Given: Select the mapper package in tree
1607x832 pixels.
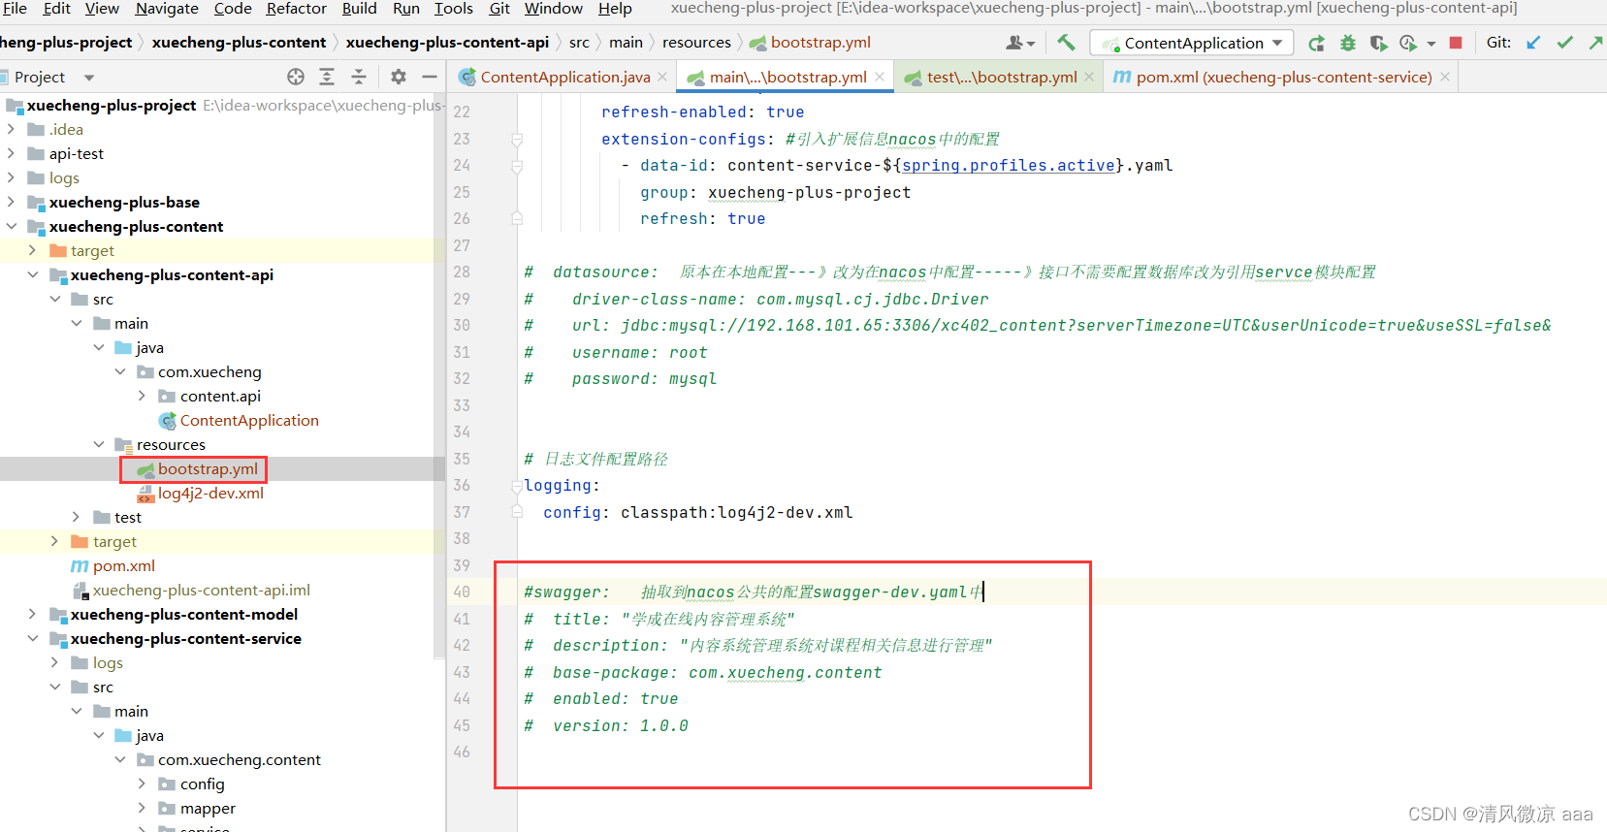Looking at the screenshot, I should point(208,809).
